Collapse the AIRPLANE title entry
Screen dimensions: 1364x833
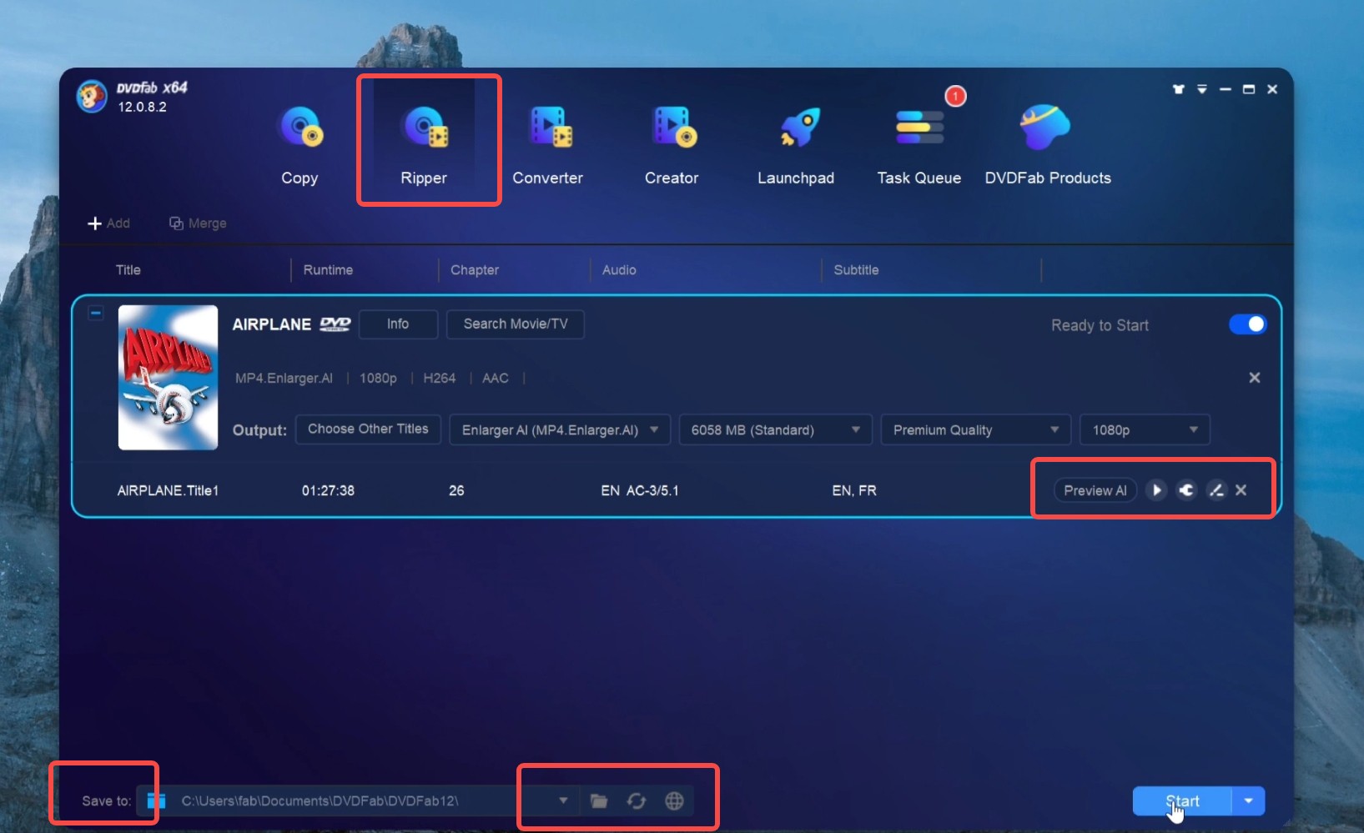96,314
